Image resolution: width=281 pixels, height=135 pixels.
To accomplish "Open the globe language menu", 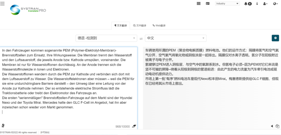I will (276, 4).
